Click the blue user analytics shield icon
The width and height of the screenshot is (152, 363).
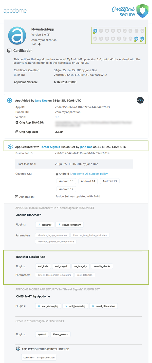coord(136,39)
